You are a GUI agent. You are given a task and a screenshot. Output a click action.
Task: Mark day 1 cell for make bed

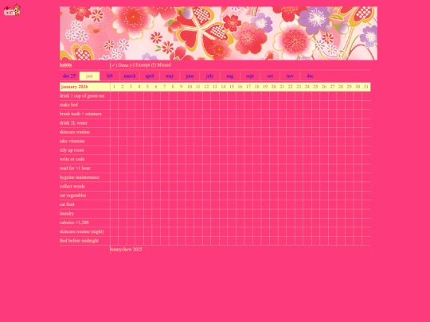click(114, 105)
